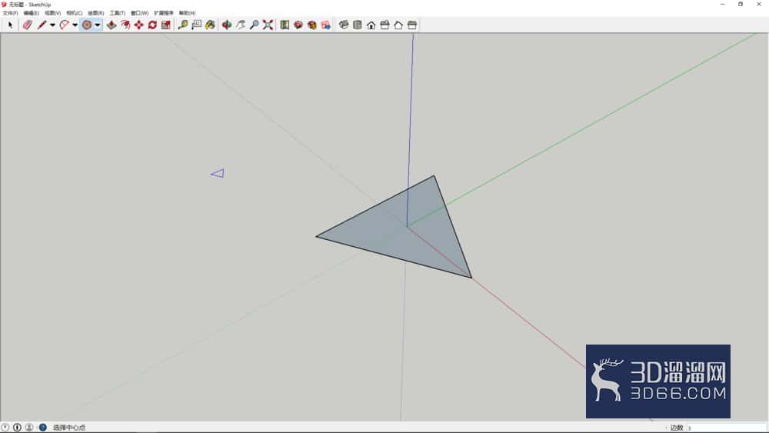
Task: Switch to Iso view
Action: click(344, 25)
